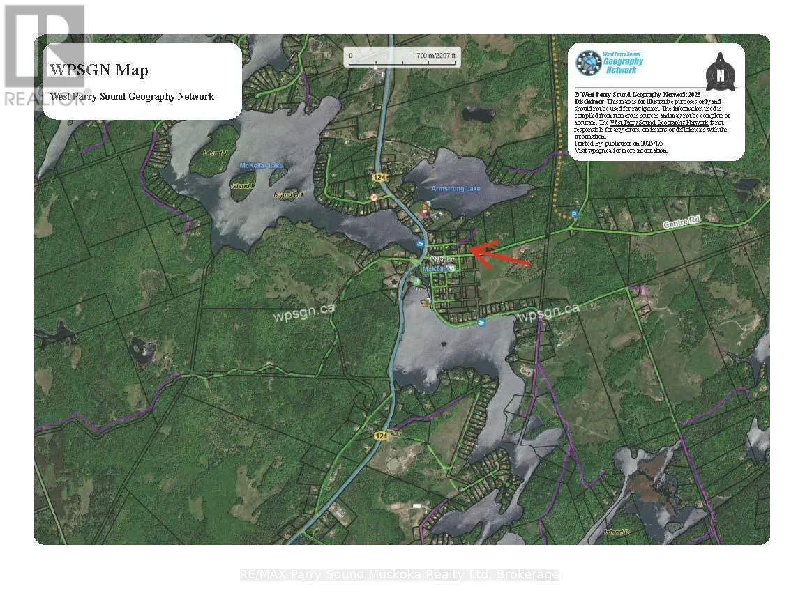Click the WPSGN Map title
This screenshot has width=798, height=616.
pos(98,70)
